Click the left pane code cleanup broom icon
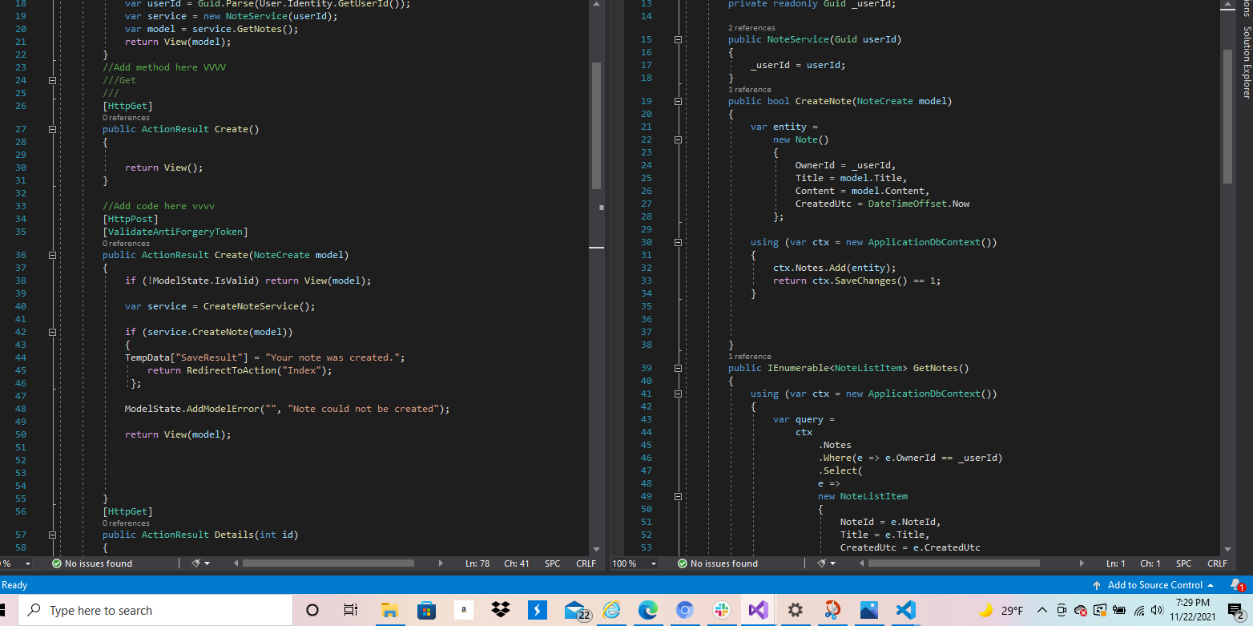This screenshot has width=1253, height=626. [x=196, y=563]
